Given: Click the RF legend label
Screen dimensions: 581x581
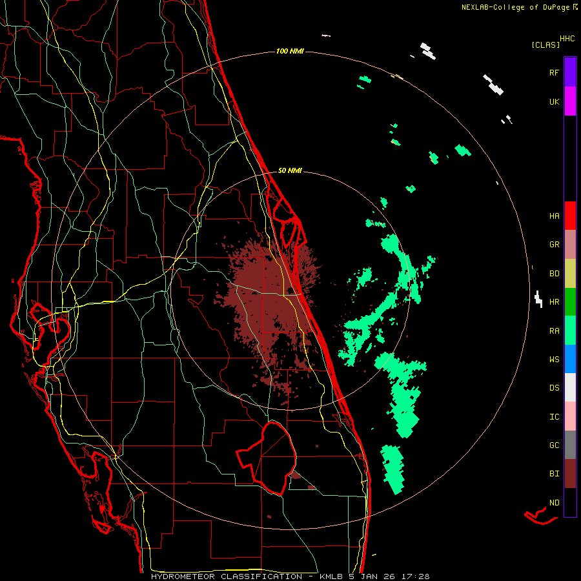Looking at the screenshot, I should click(x=554, y=72).
